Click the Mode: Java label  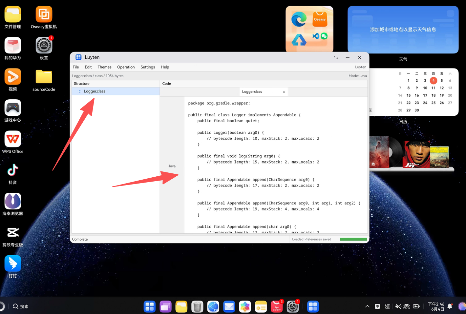(358, 76)
